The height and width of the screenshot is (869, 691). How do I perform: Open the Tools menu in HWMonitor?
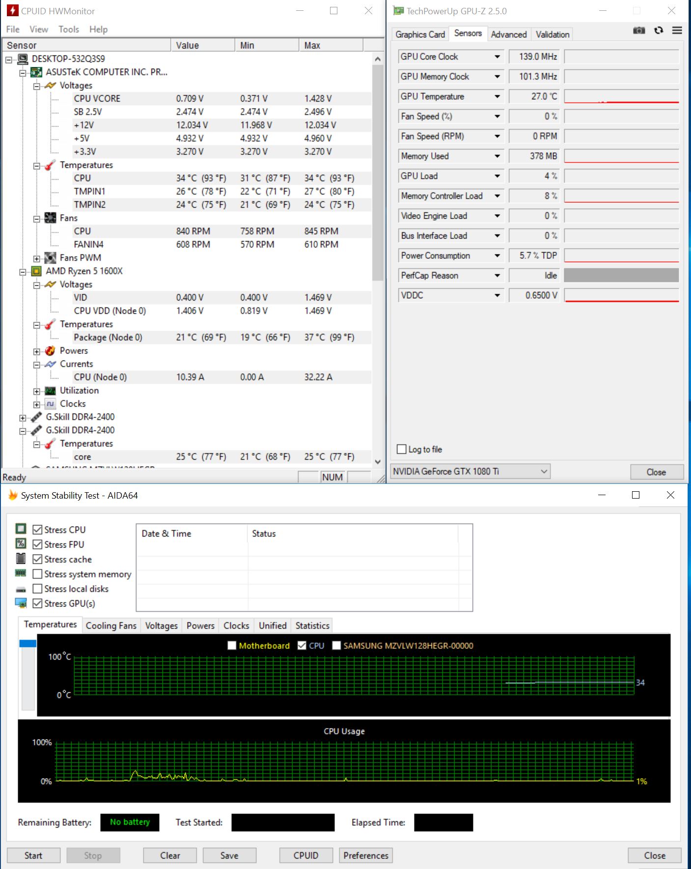click(69, 29)
